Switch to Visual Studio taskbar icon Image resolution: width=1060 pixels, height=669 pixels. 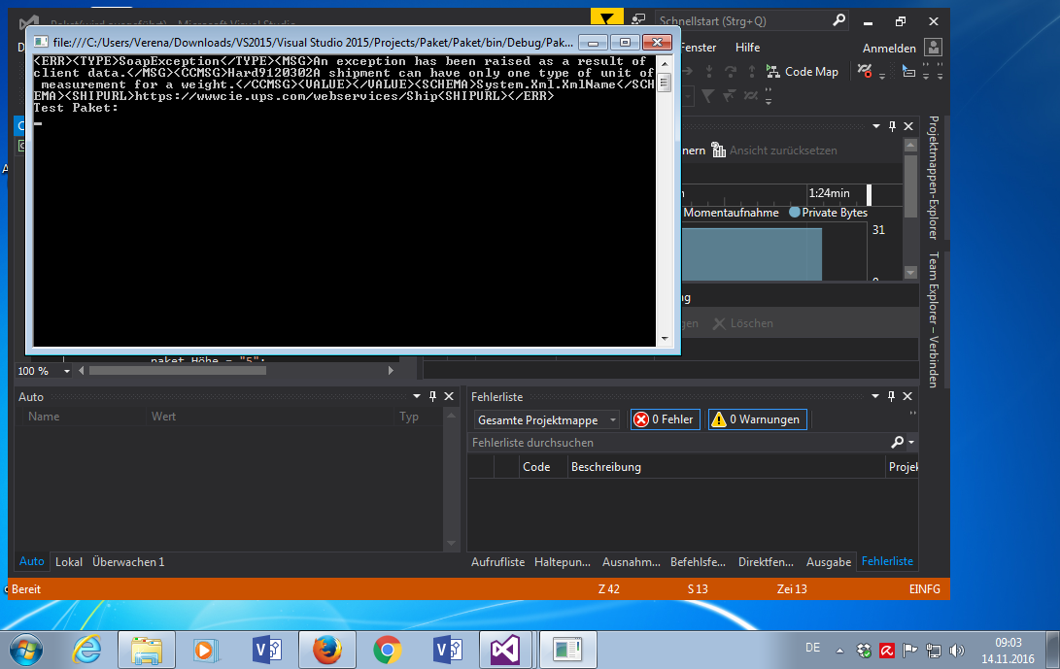pos(507,651)
